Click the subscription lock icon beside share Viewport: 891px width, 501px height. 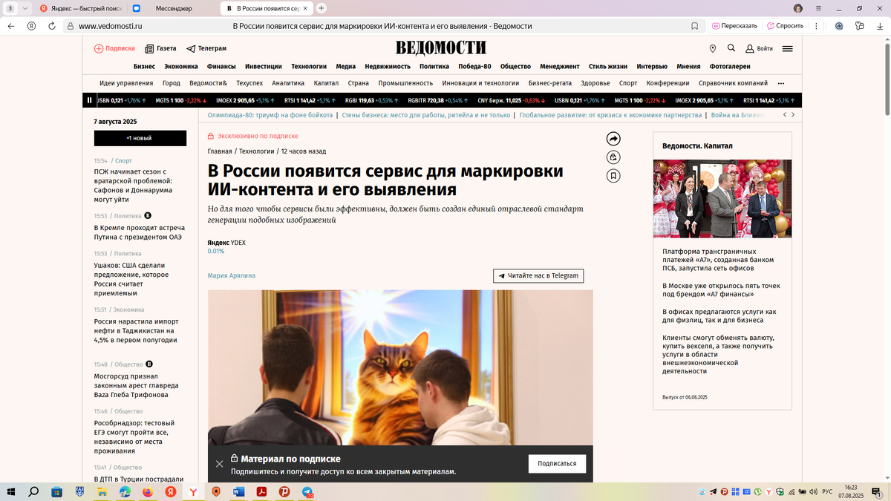[x=612, y=157]
